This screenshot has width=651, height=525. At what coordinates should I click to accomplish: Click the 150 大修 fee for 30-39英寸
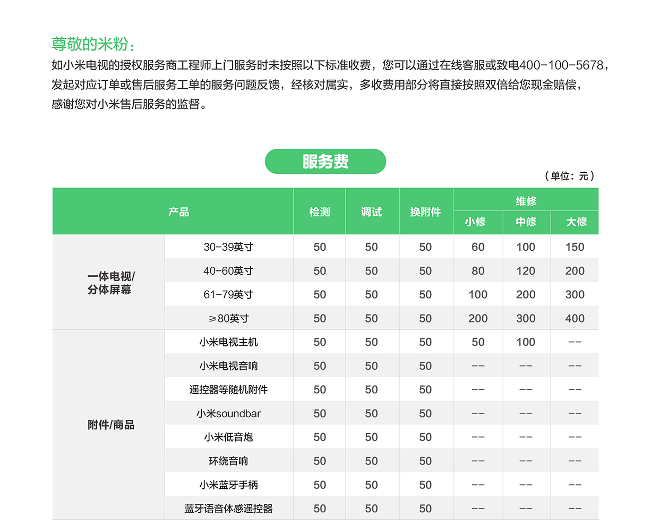(x=575, y=247)
